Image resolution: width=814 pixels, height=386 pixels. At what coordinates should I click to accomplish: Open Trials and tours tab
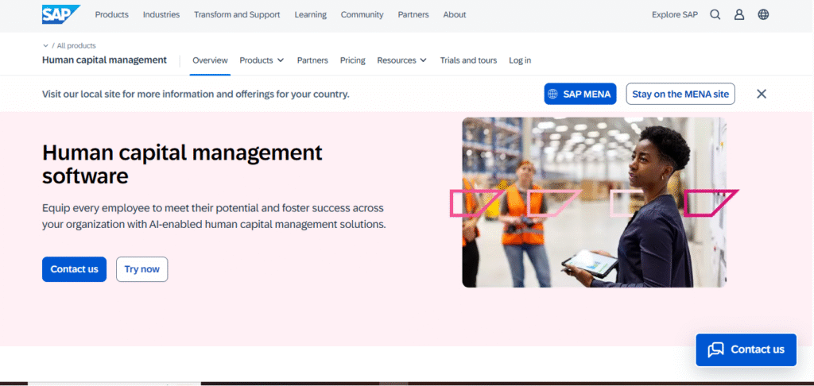click(x=468, y=60)
